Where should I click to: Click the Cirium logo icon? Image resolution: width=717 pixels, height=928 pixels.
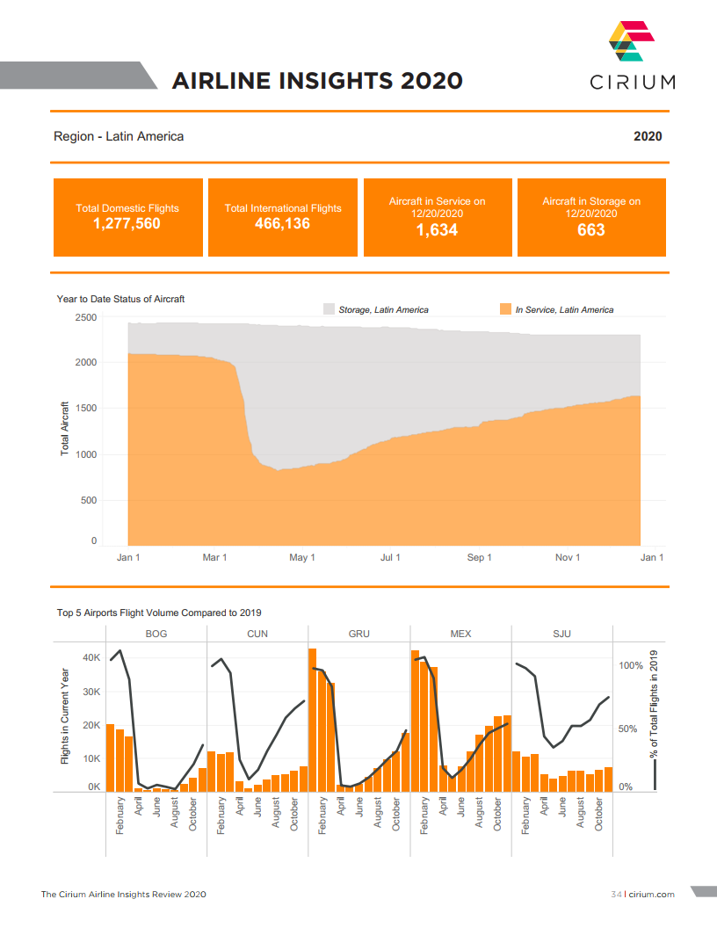pos(631,42)
